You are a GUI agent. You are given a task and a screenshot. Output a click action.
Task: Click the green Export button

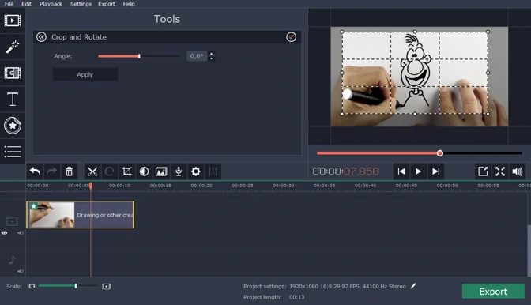(493, 291)
